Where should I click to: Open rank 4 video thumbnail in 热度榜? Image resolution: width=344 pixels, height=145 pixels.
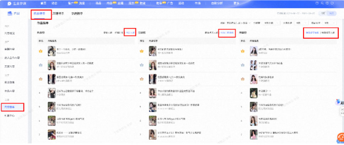tap(52, 93)
